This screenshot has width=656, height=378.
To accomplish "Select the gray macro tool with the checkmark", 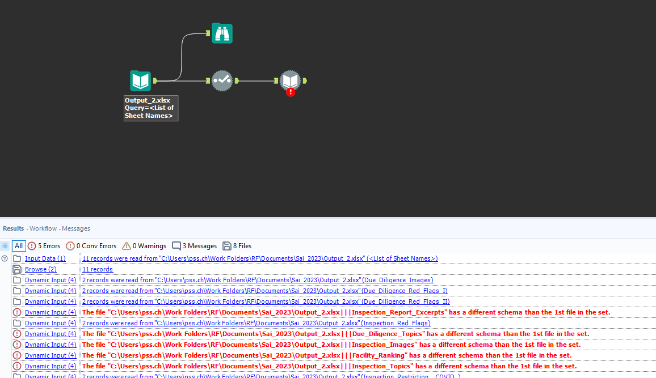I will [x=222, y=80].
